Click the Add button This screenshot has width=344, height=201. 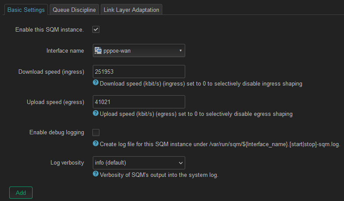click(21, 193)
